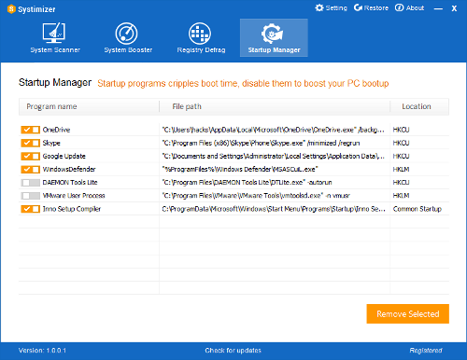Open Setting via gear icon
This screenshot has height=360, width=467.
pyautogui.click(x=319, y=7)
